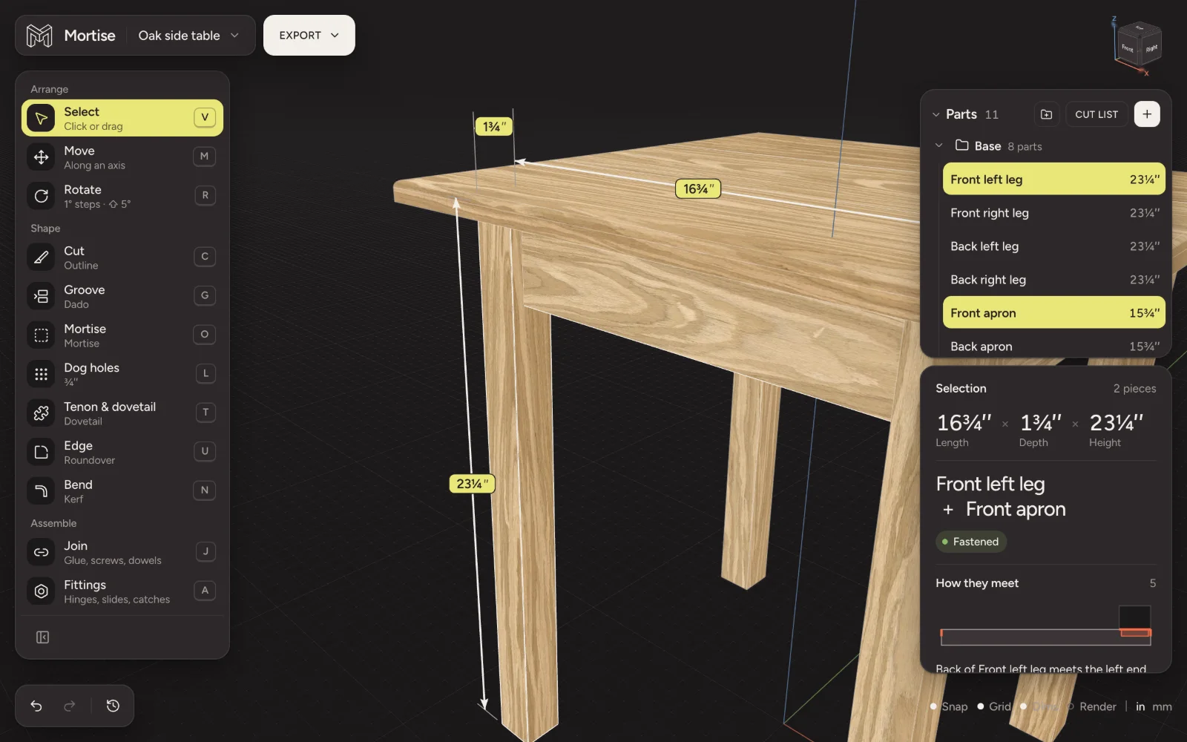Toggle Render mode
This screenshot has height=742, width=1187.
pos(1092,706)
